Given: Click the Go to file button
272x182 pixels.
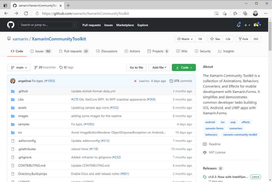Looking at the screenshot, I should pos(136,67).
